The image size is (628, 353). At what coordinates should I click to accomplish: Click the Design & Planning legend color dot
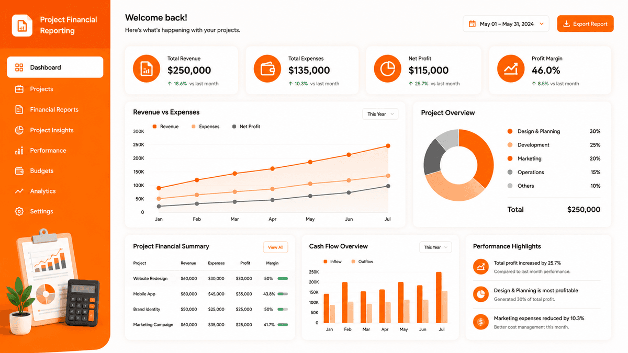click(x=510, y=131)
